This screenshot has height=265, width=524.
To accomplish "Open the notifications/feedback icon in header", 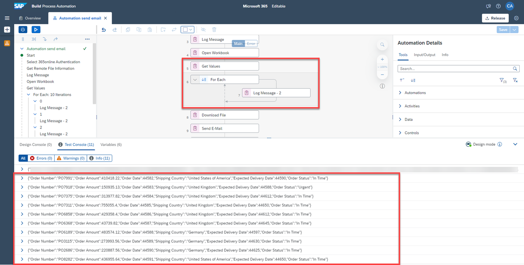I will [x=489, y=6].
